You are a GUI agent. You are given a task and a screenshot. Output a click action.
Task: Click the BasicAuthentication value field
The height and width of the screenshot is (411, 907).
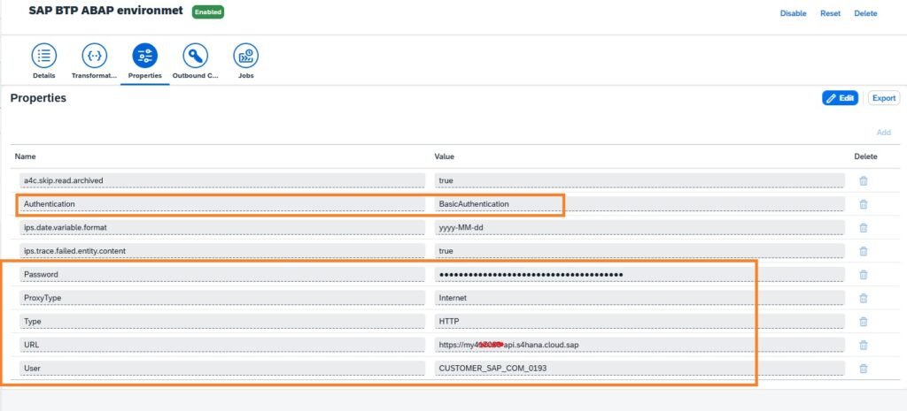point(640,204)
